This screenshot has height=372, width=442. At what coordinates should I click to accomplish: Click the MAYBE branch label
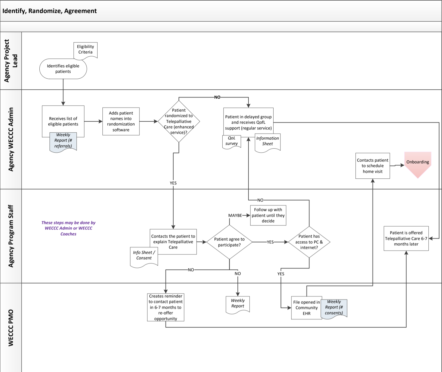click(x=235, y=215)
